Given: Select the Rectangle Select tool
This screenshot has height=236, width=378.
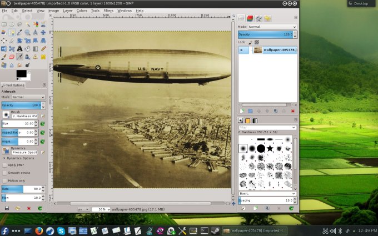Looking at the screenshot, I should point(4,24).
